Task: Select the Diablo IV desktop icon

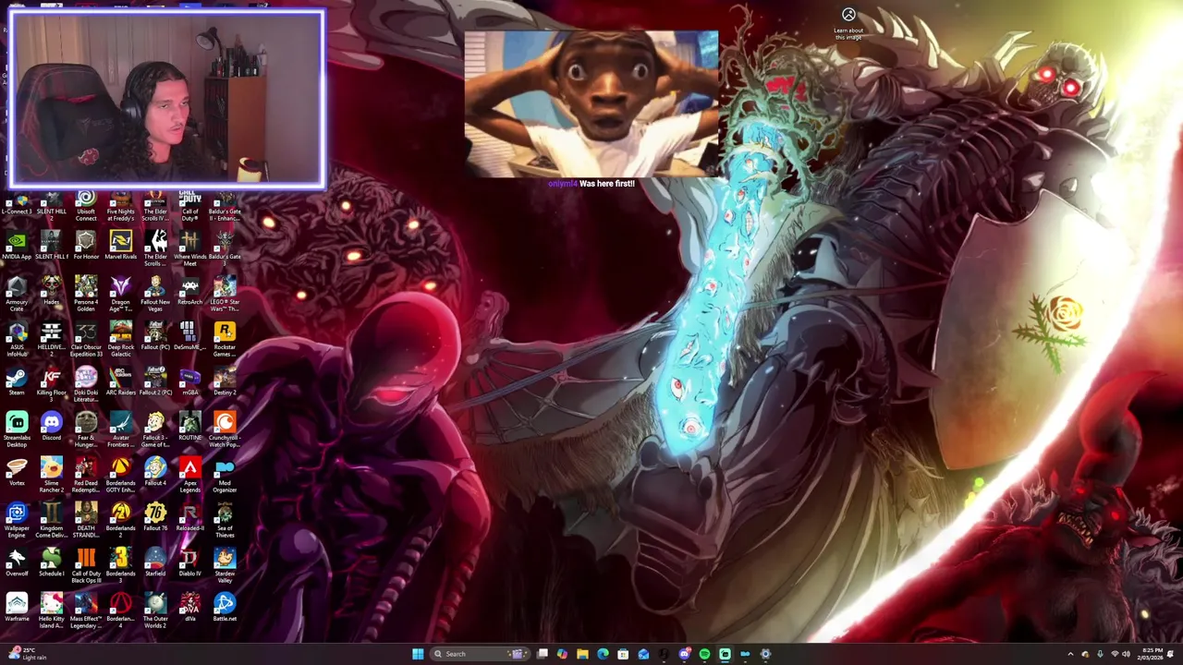Action: point(189,563)
